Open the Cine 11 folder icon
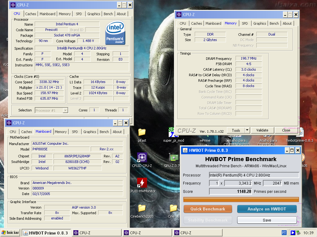This screenshot has width=317, height=237. coord(173,208)
